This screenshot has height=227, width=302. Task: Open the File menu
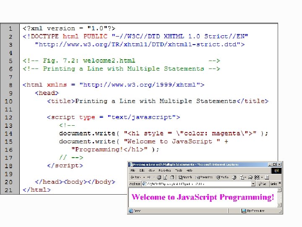tap(133, 170)
